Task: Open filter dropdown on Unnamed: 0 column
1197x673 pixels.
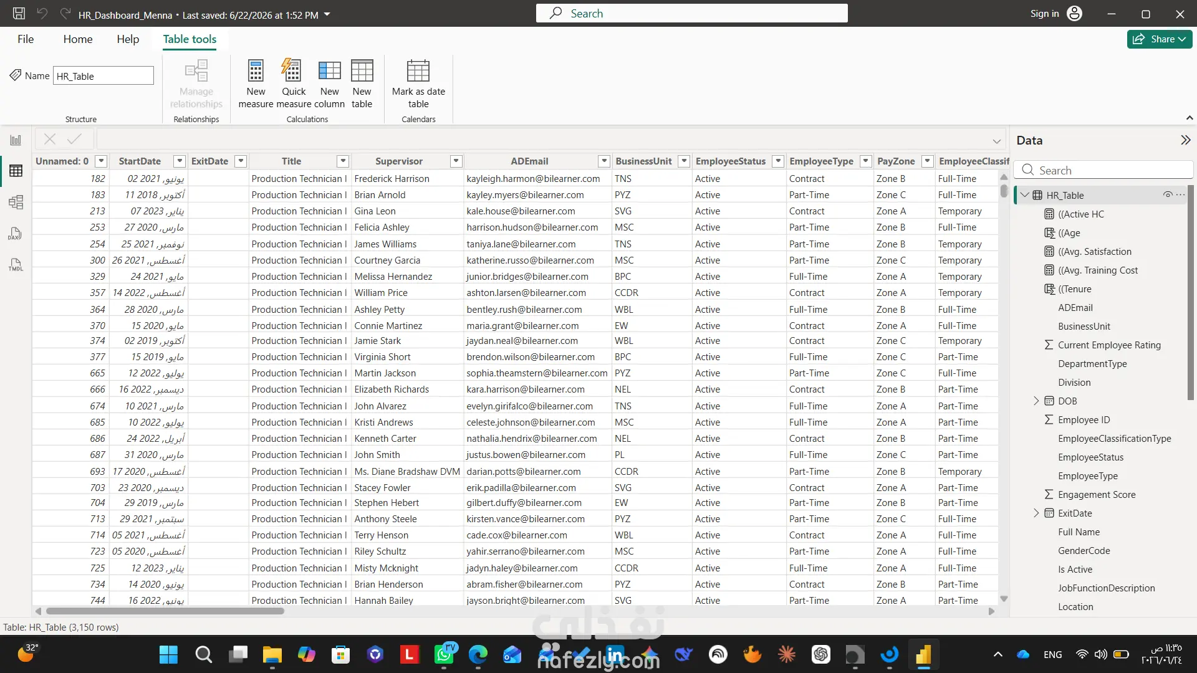Action: pyautogui.click(x=101, y=161)
